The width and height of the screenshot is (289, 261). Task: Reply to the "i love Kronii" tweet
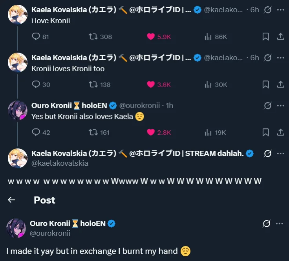[36, 37]
